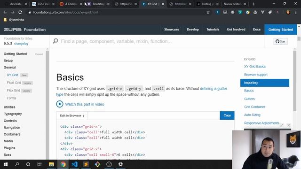The width and height of the screenshot is (301, 169).
Task: Open Navigation sidebar section
Action: [x=12, y=127]
